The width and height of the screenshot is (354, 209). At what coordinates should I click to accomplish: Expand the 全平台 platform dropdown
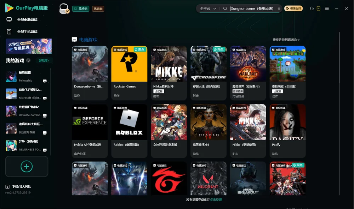click(x=208, y=8)
